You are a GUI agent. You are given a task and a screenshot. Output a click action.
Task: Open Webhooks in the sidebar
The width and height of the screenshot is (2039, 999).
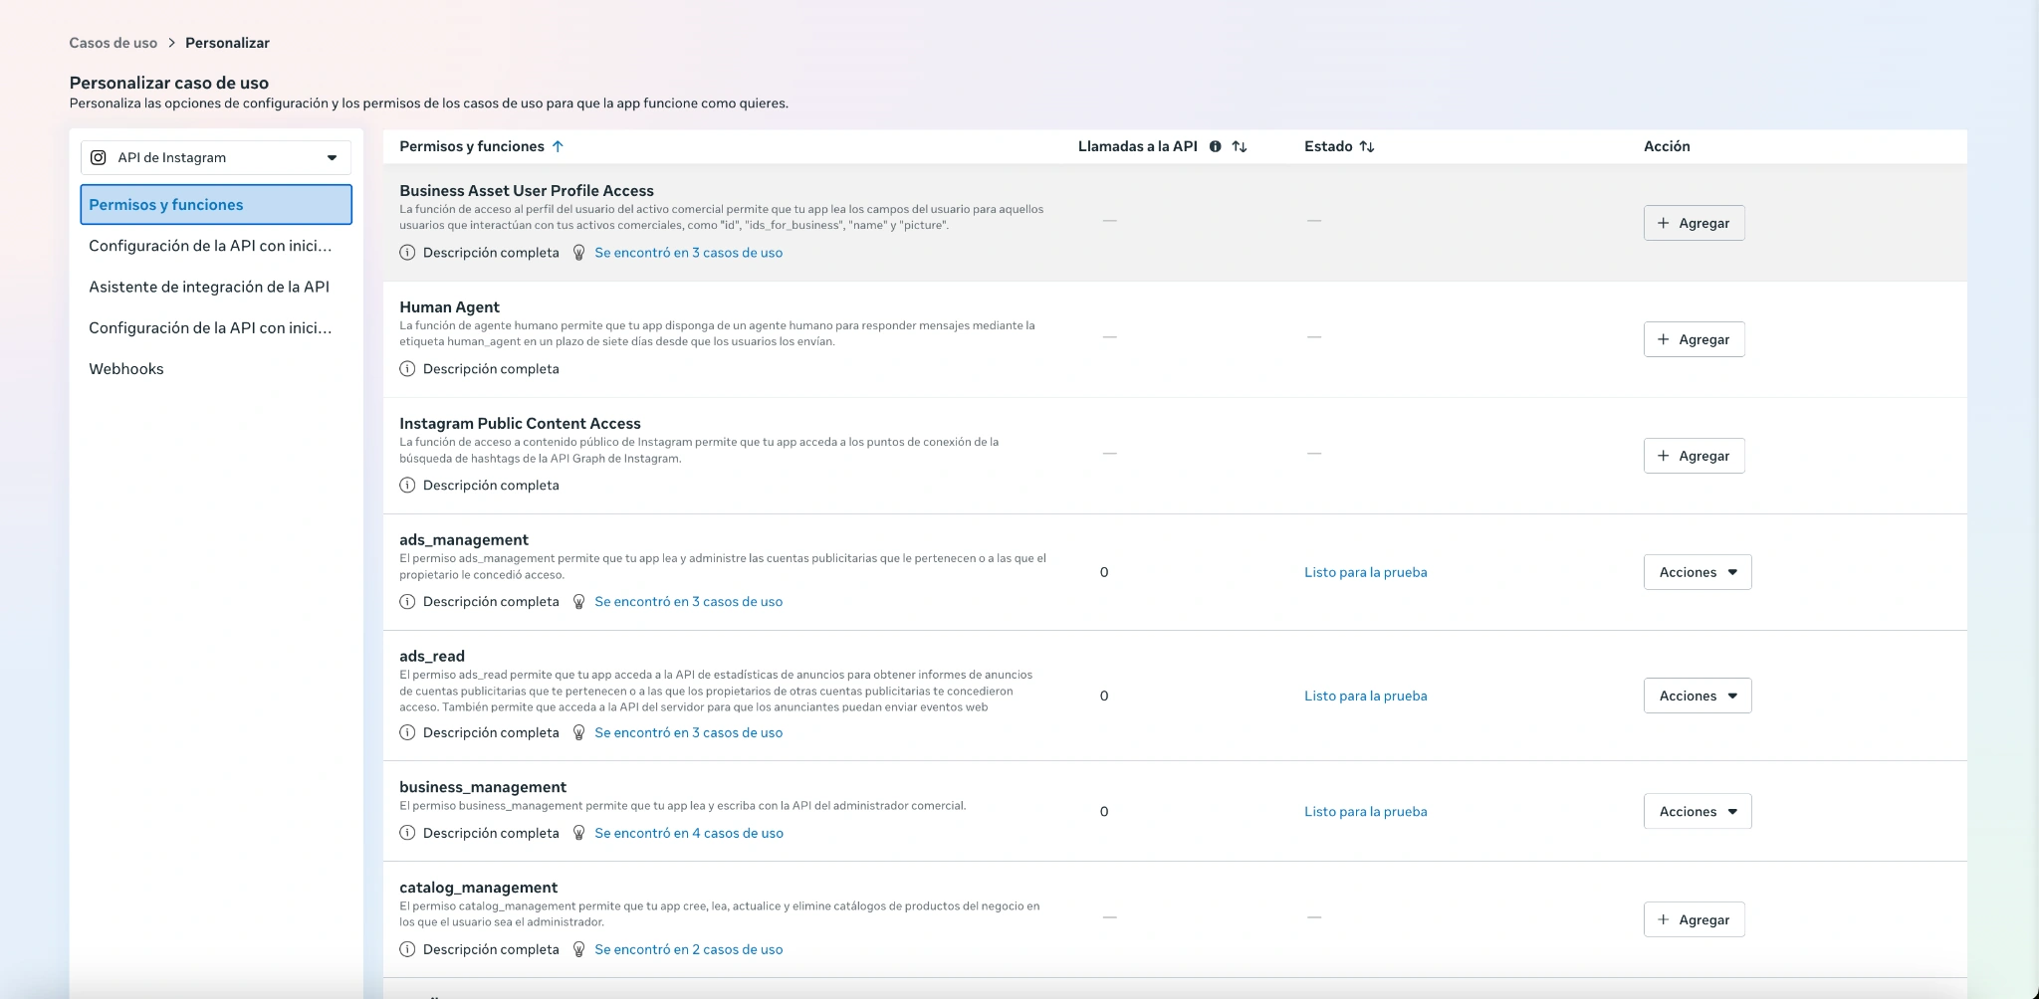click(x=126, y=369)
